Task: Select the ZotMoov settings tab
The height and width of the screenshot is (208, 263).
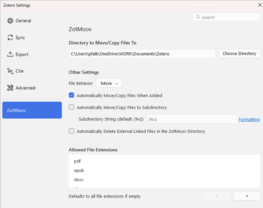Action: tap(32, 110)
